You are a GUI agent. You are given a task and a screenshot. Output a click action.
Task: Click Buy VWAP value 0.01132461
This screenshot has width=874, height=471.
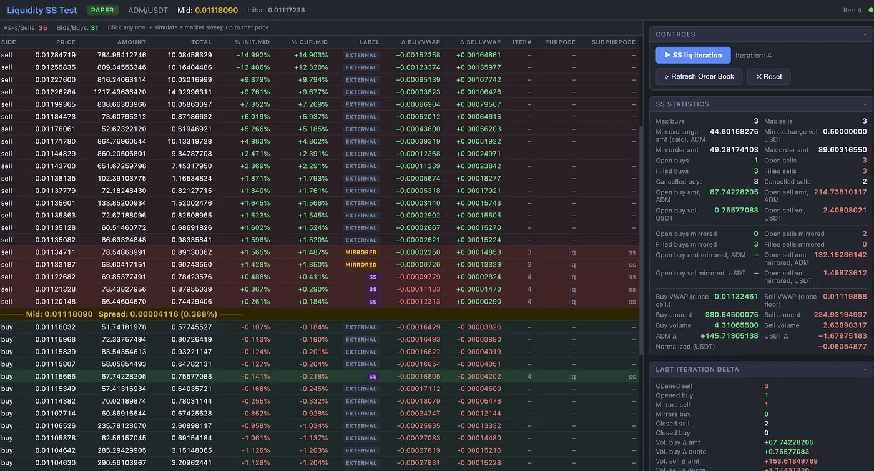pyautogui.click(x=736, y=297)
